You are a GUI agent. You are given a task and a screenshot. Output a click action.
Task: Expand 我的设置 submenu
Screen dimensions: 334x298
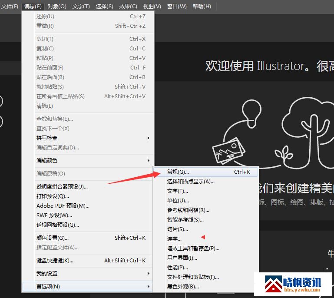tap(87, 274)
